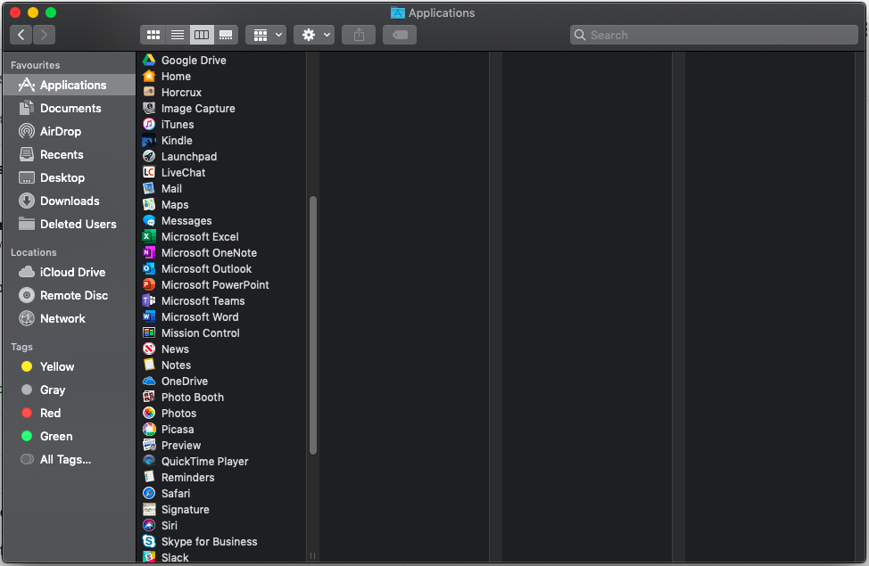
Task: Switch to list view in the toolbar
Action: pyautogui.click(x=177, y=35)
